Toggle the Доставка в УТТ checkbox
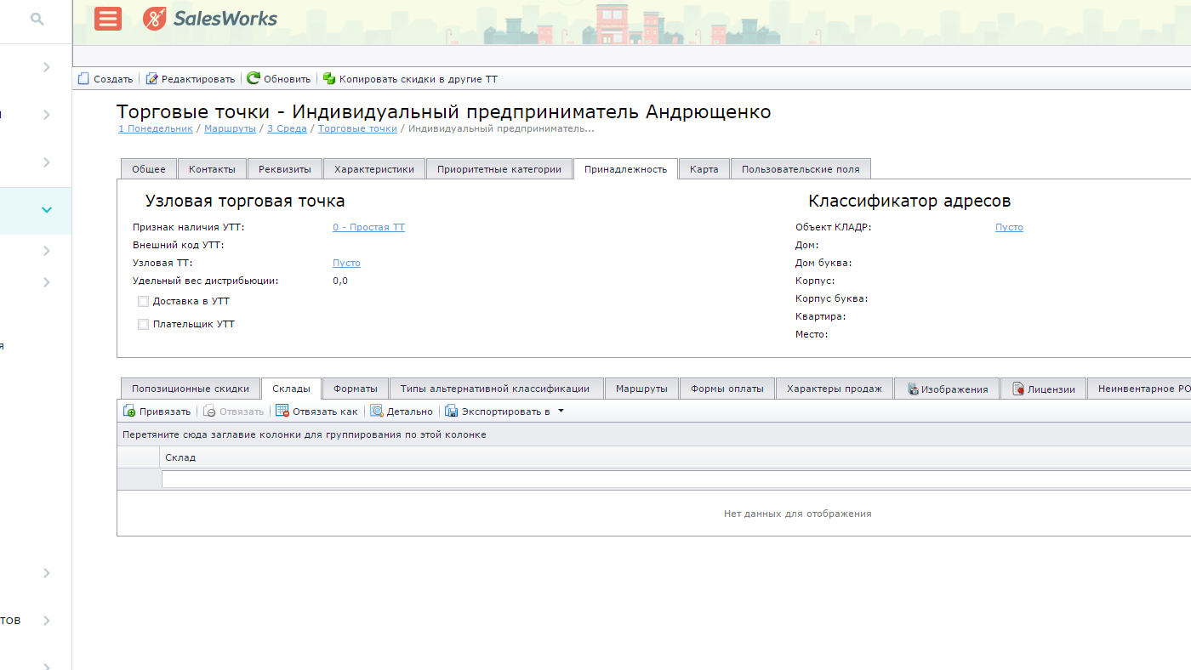Viewport: 1191px width, 670px height. 143,301
